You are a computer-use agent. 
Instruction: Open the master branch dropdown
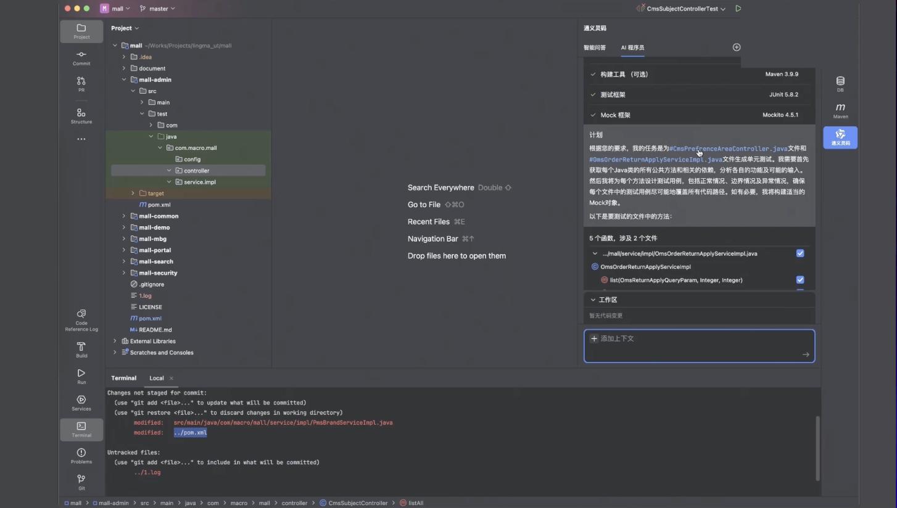pyautogui.click(x=158, y=9)
